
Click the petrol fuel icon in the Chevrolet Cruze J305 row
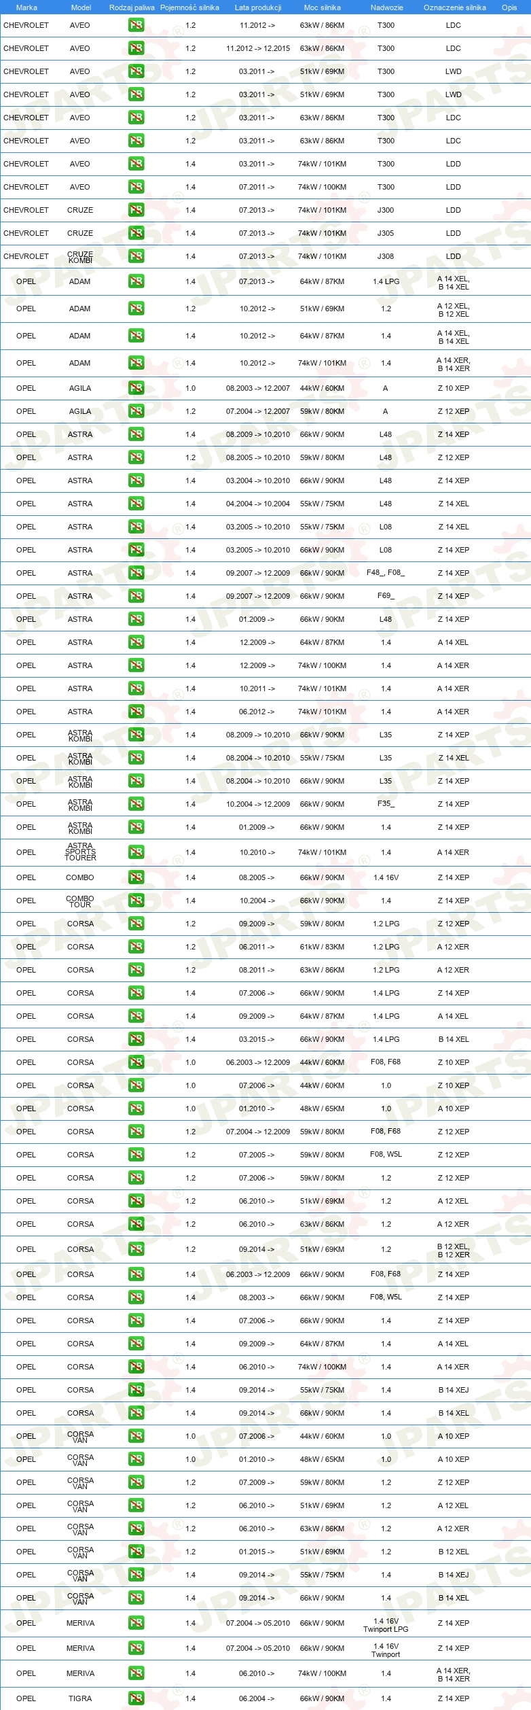136,233
